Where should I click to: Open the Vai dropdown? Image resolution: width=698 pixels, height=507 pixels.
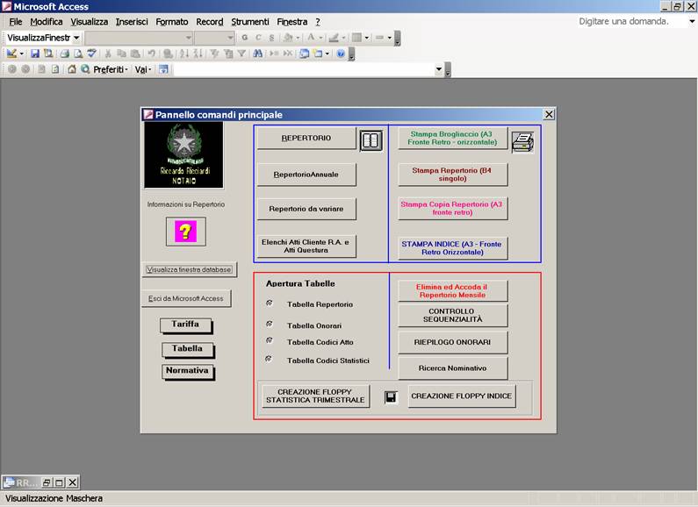143,69
